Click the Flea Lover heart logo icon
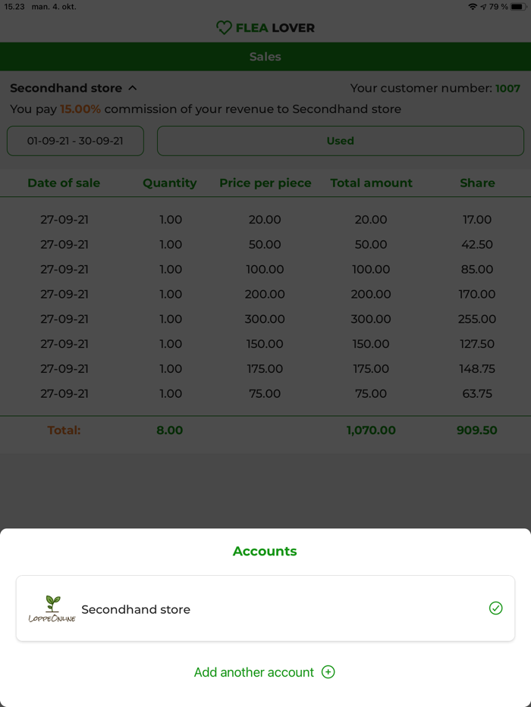 click(x=224, y=28)
